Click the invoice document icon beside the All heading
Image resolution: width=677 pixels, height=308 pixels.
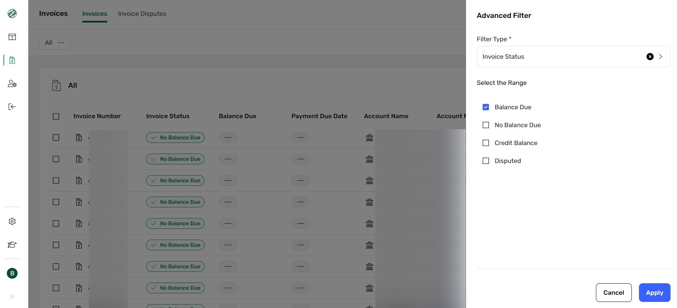pos(56,85)
